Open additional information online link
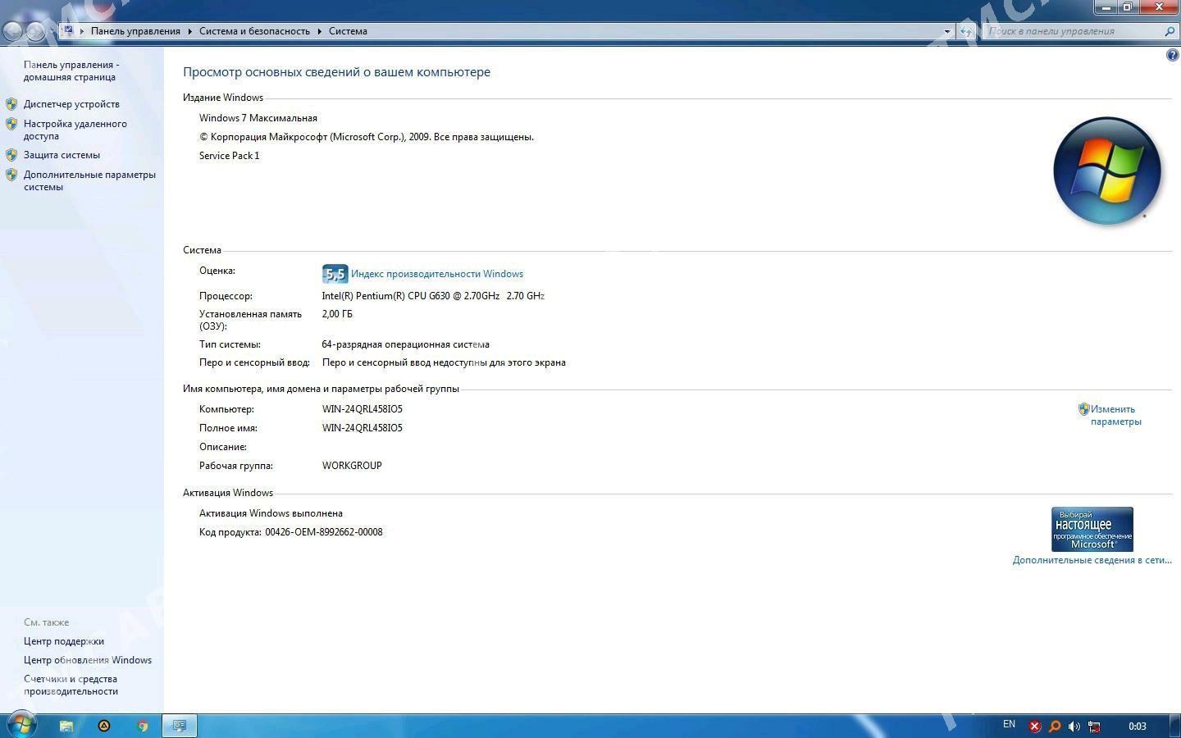Image resolution: width=1181 pixels, height=738 pixels. [x=1092, y=560]
